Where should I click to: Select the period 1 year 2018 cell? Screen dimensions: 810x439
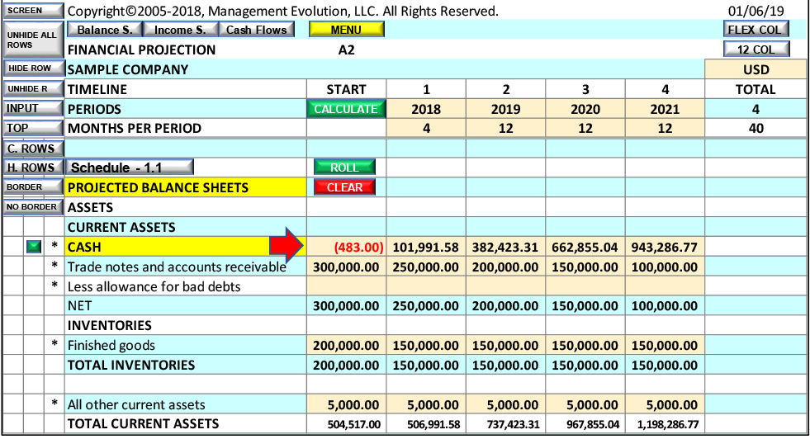pos(426,109)
